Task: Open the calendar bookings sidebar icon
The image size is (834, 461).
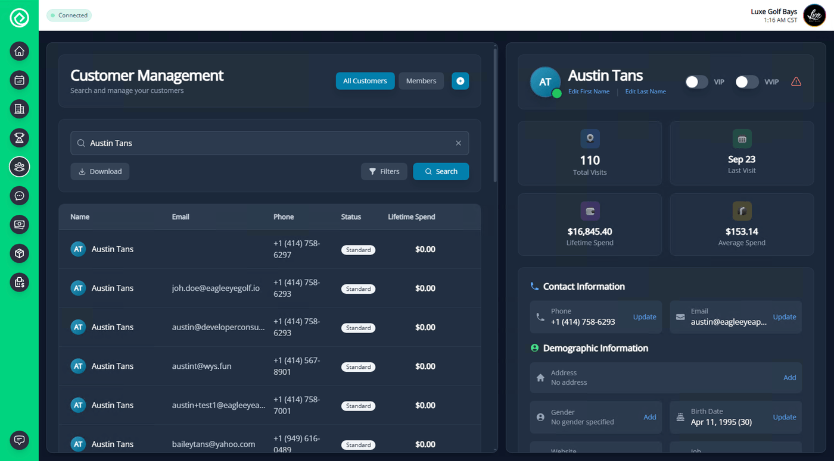Action: [x=19, y=80]
